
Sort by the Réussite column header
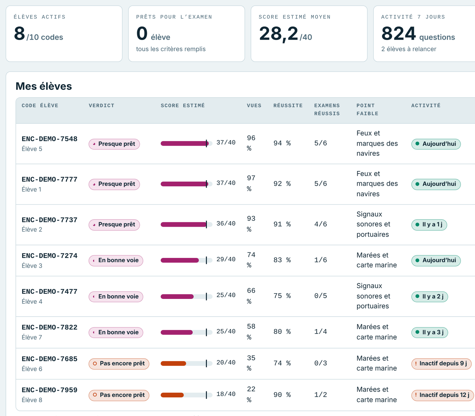(288, 106)
